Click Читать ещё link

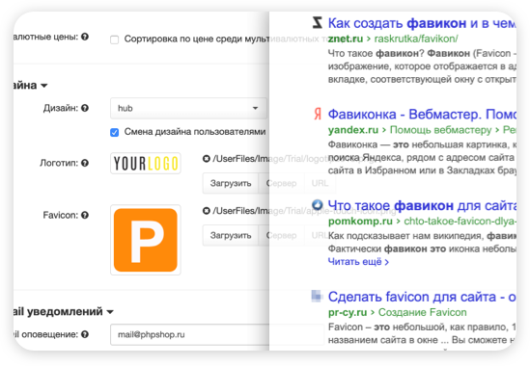358,262
